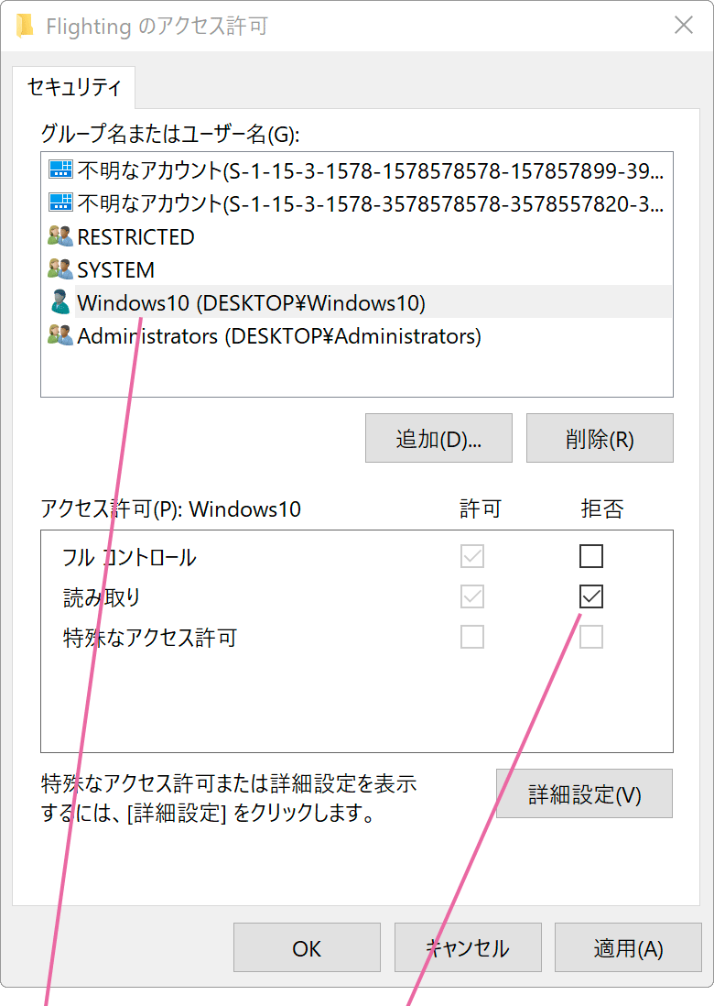Close the Flighting permissions dialog
Image resolution: width=714 pixels, height=1006 pixels.
coord(683,25)
